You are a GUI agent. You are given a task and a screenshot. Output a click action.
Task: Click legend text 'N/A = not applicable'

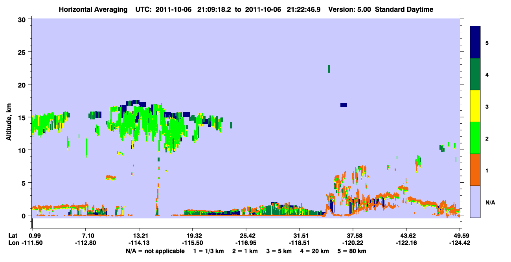point(155,251)
